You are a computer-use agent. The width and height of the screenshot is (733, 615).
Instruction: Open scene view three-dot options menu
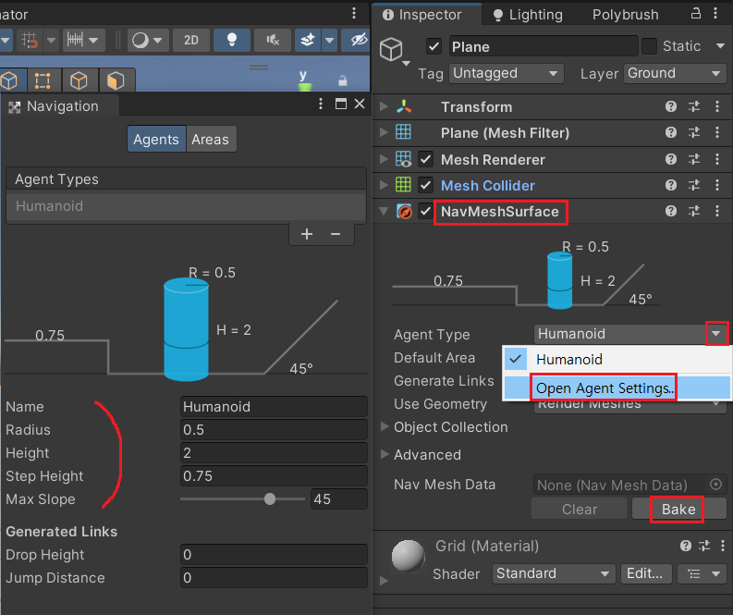point(354,13)
